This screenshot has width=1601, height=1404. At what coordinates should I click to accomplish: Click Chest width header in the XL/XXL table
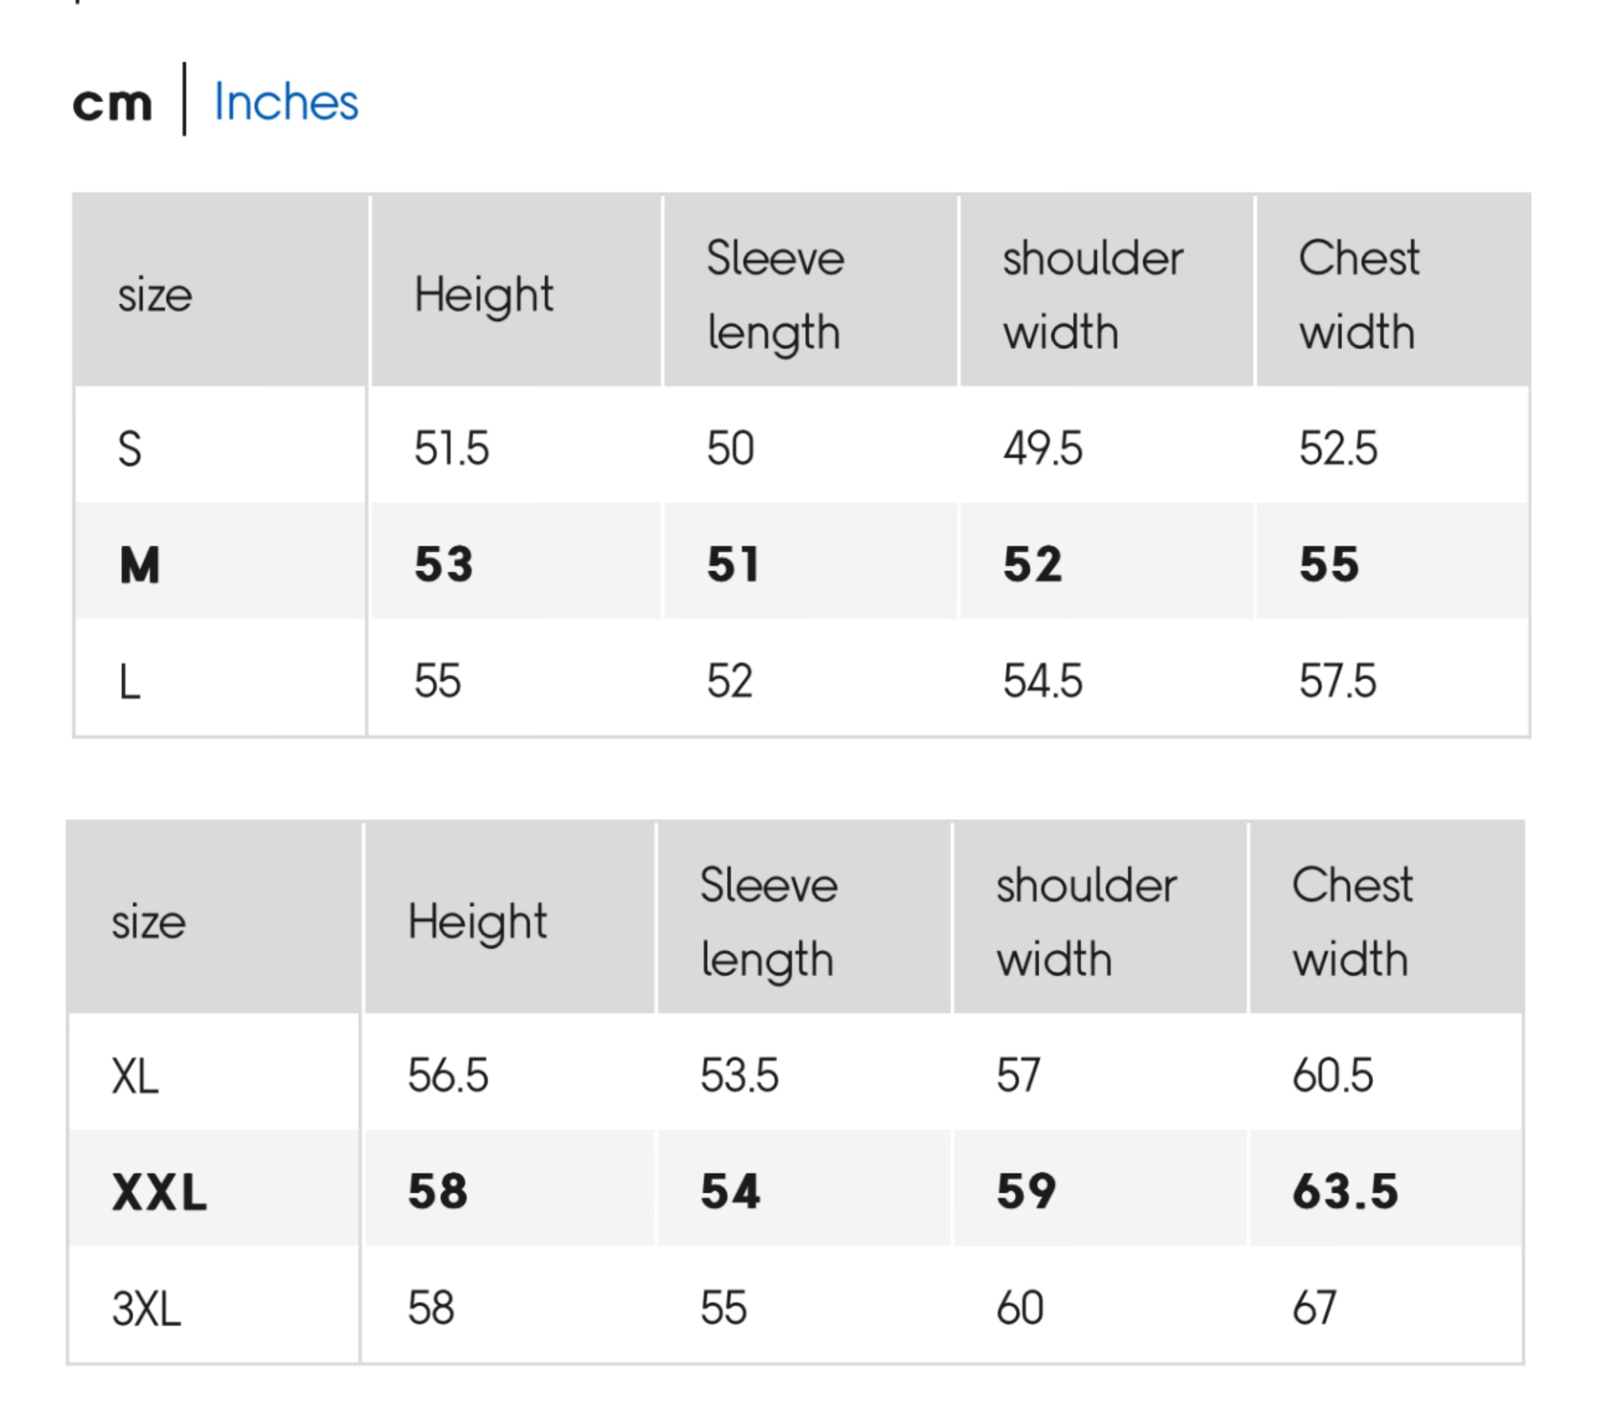pos(1351,922)
